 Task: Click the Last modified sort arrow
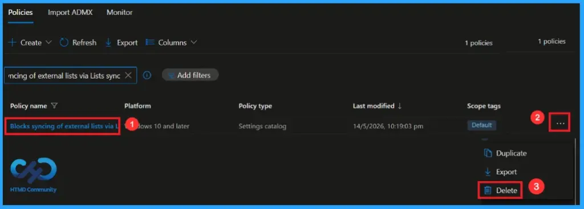pos(400,106)
